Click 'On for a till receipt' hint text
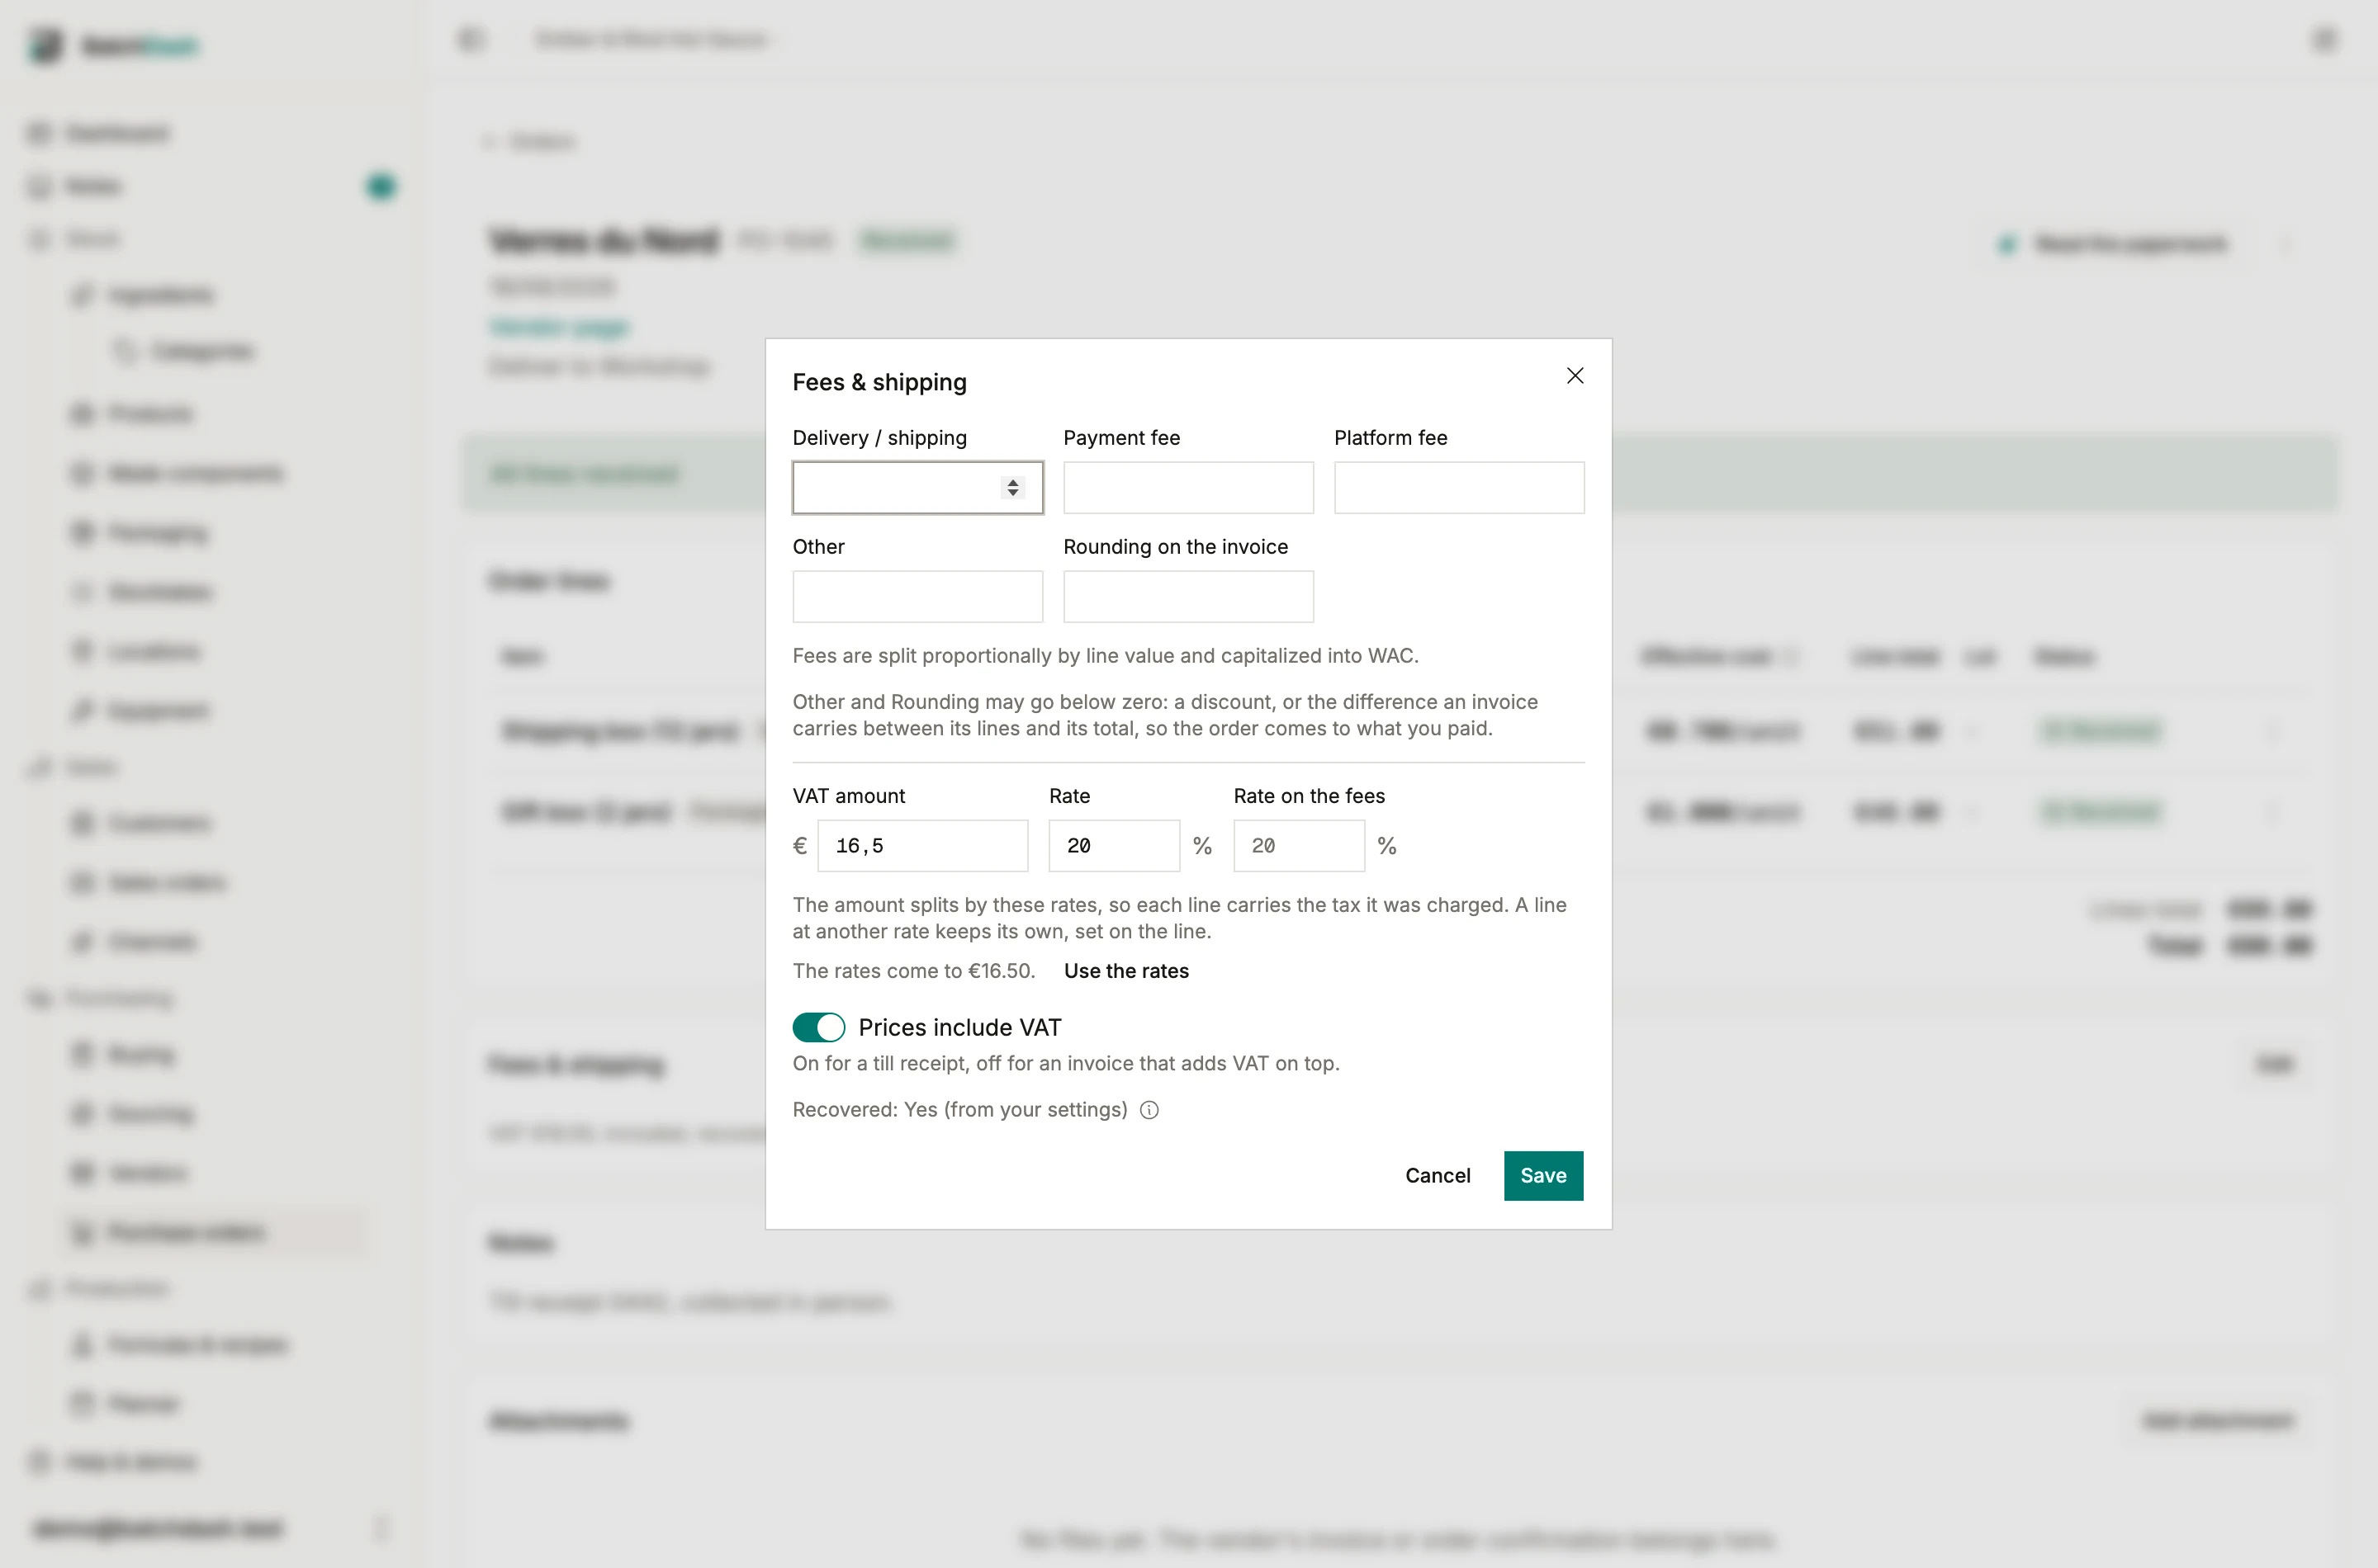The image size is (2378, 1568). pyautogui.click(x=1065, y=1063)
